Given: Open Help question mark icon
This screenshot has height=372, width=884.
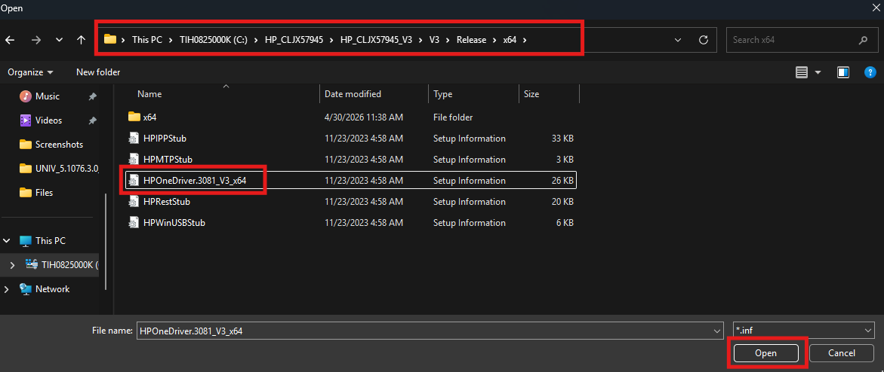Looking at the screenshot, I should [870, 72].
